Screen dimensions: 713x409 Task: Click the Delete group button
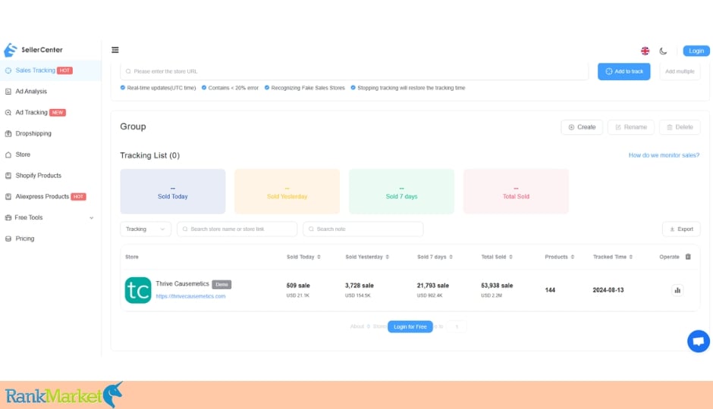coord(680,127)
